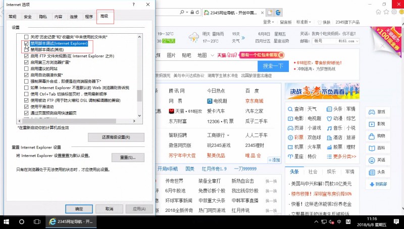Click the settings list horizontal scrollbar thumb
Image resolution: width=404 pixels, height=229 pixels.
click(x=69, y=121)
